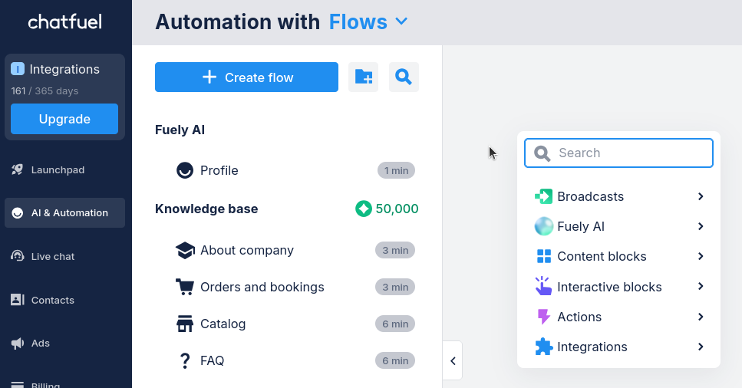Open the Profile item under Fuely AI
Image resolution: width=742 pixels, height=388 pixels.
219,170
